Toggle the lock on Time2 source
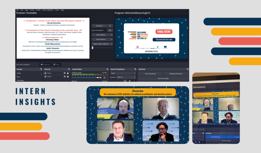This screenshot has height=153, width=261. (x=68, y=76)
